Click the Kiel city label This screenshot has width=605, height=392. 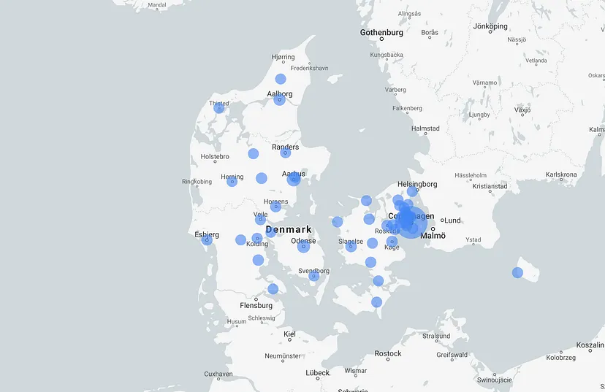coord(289,334)
